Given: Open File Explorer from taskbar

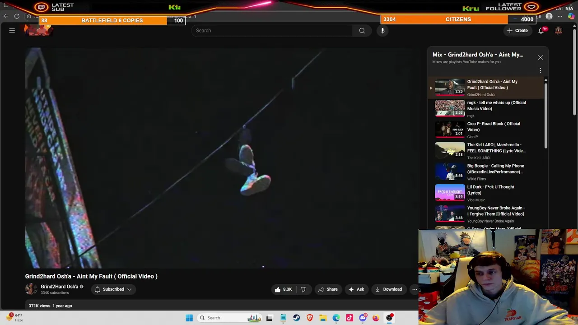Looking at the screenshot, I should pyautogui.click(x=323, y=318).
